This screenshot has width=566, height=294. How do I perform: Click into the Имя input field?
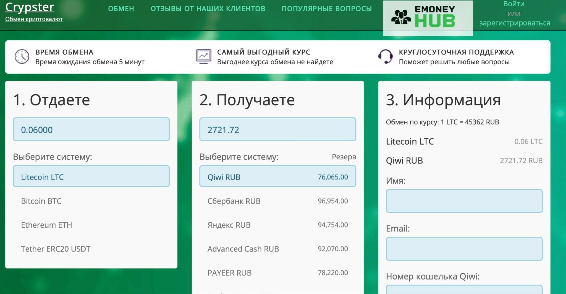[464, 201]
